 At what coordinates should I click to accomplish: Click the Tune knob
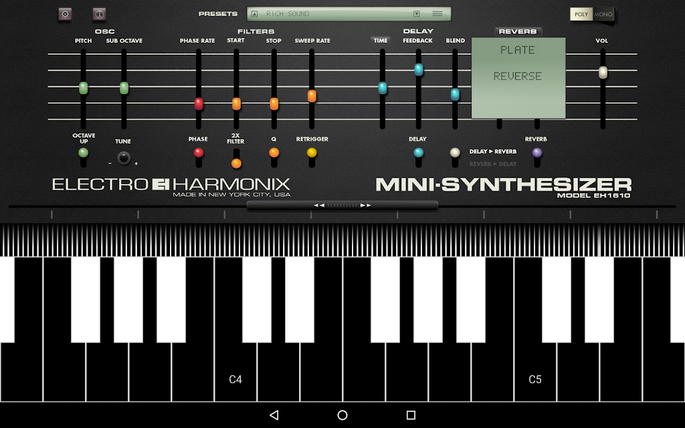[x=124, y=158]
